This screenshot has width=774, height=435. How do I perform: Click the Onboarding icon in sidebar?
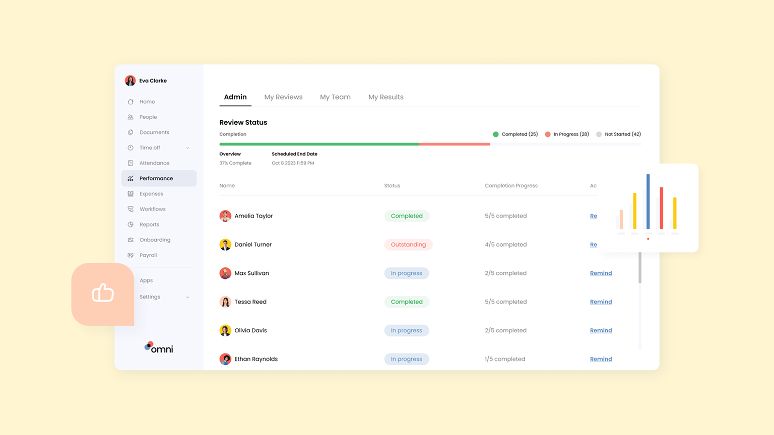[x=131, y=240]
